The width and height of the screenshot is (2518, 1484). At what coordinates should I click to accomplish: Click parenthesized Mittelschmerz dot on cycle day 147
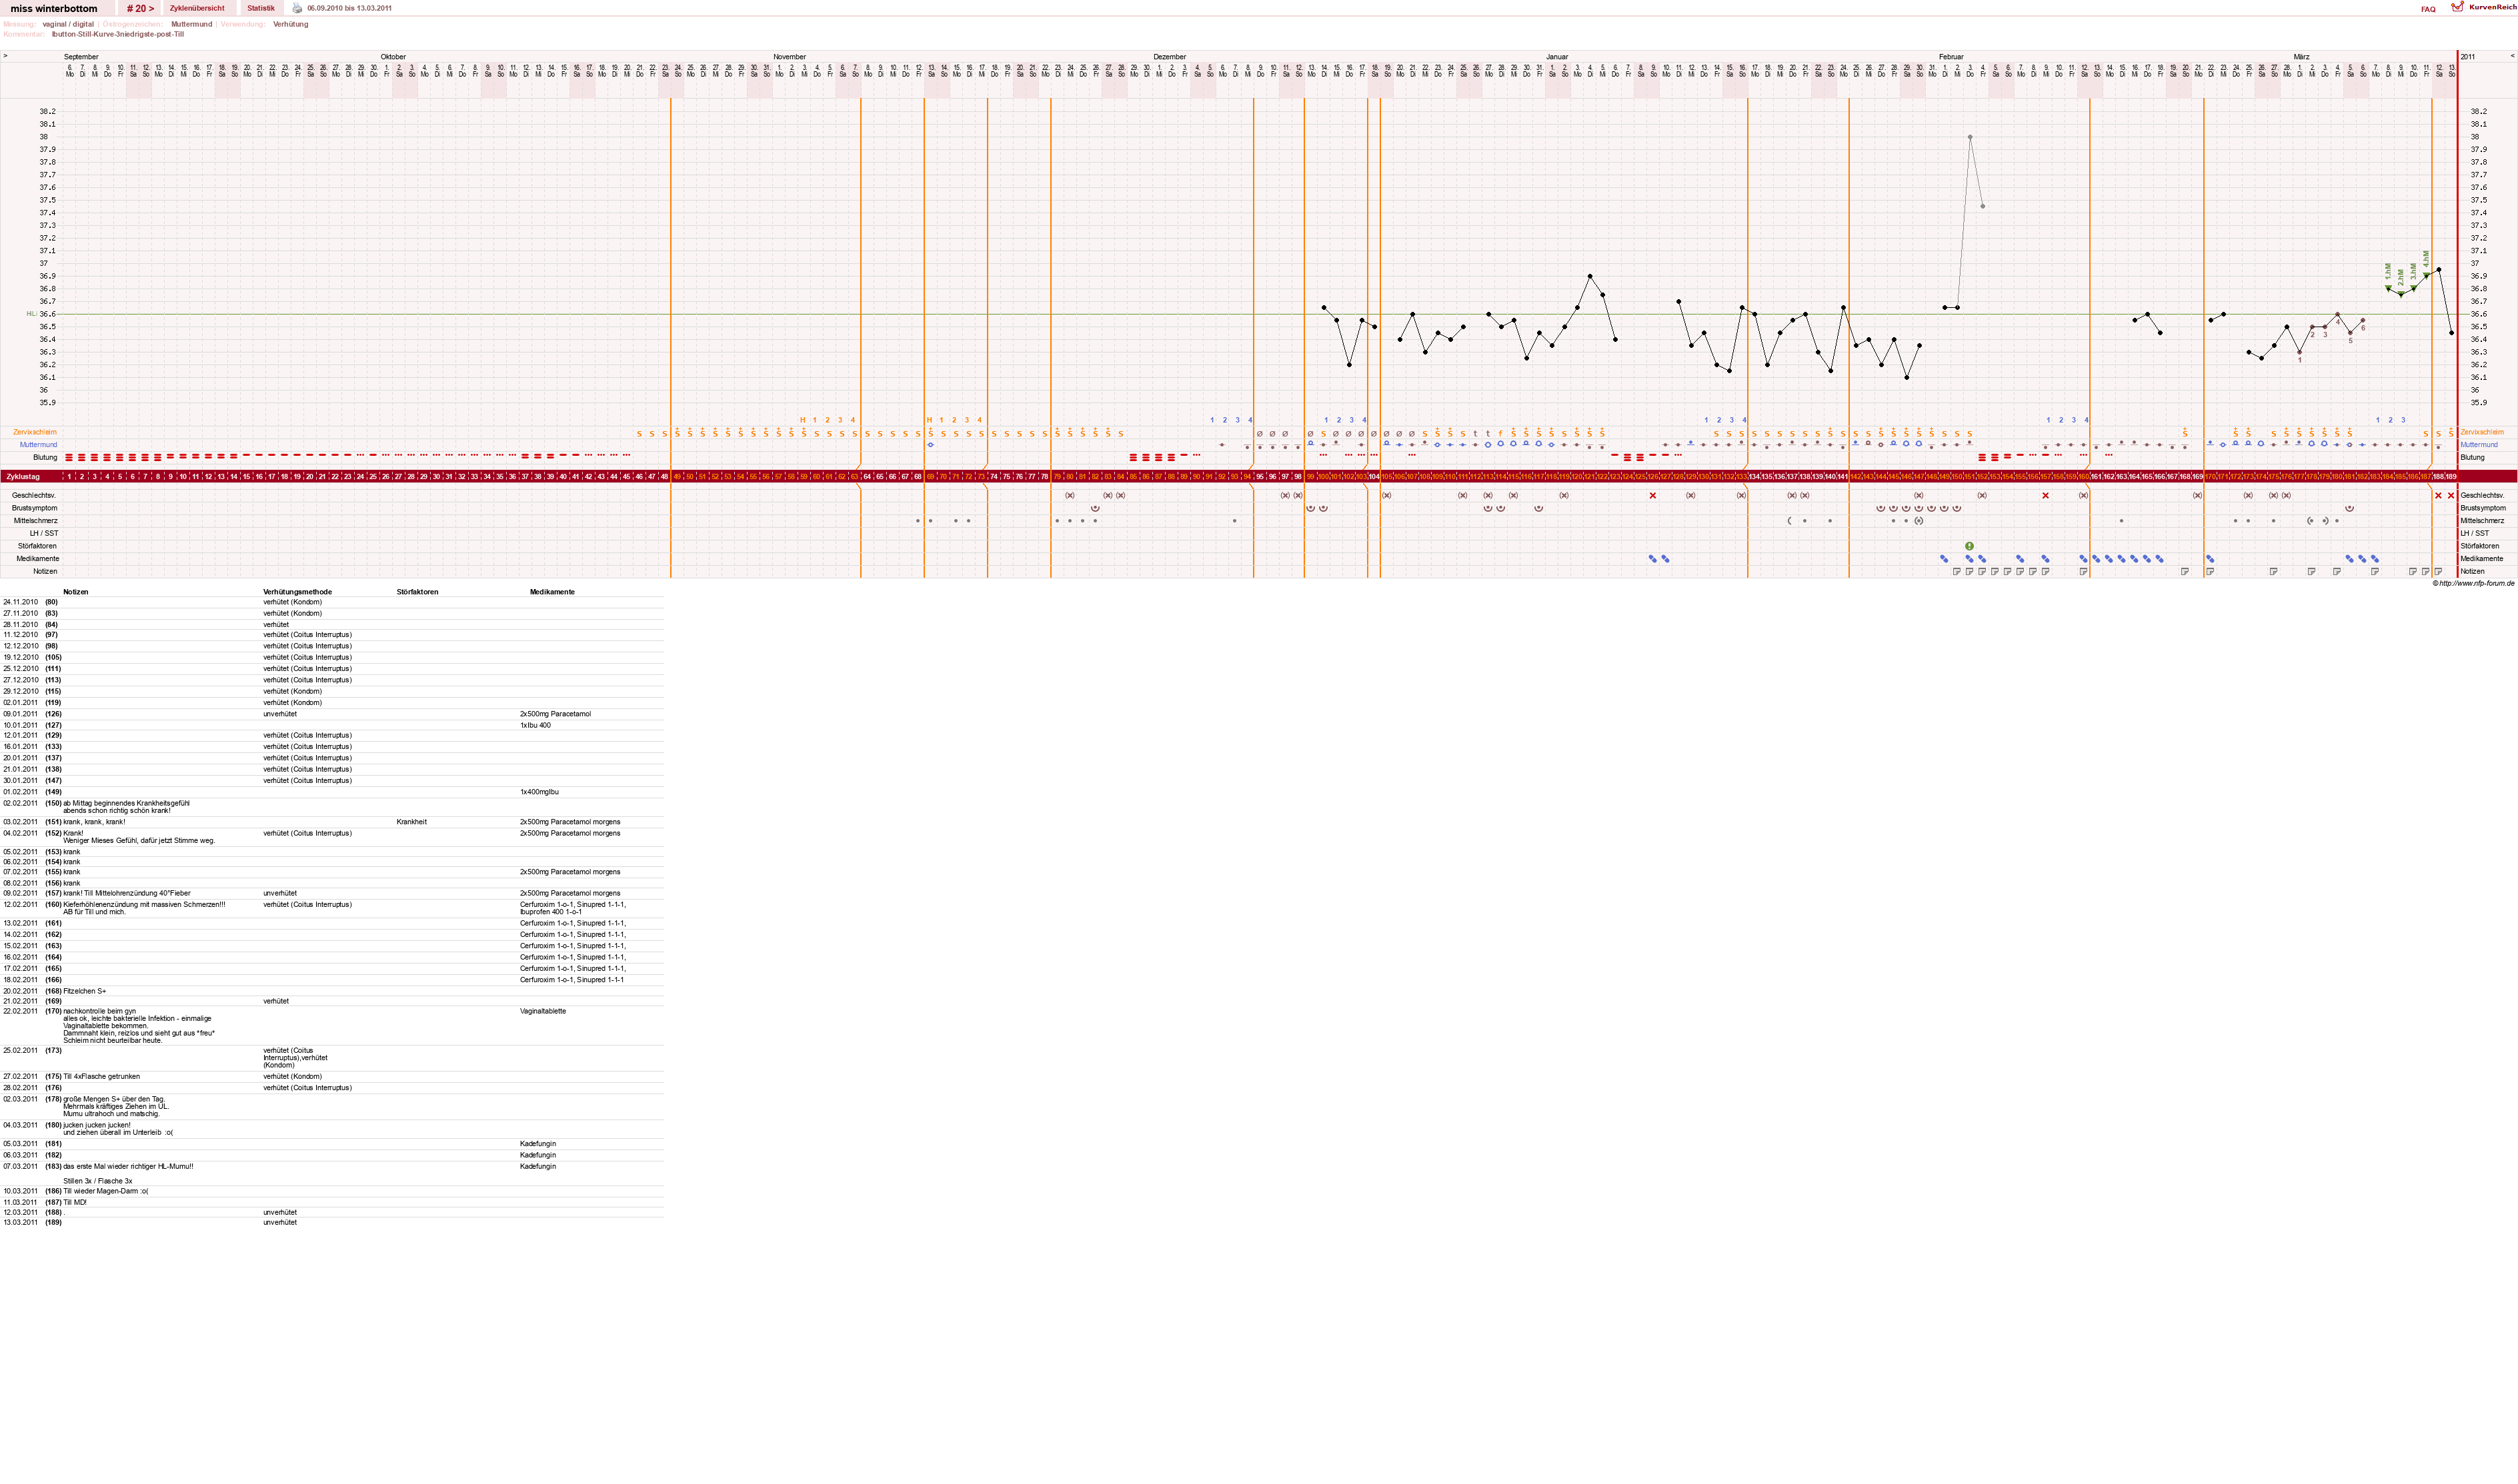(1919, 521)
